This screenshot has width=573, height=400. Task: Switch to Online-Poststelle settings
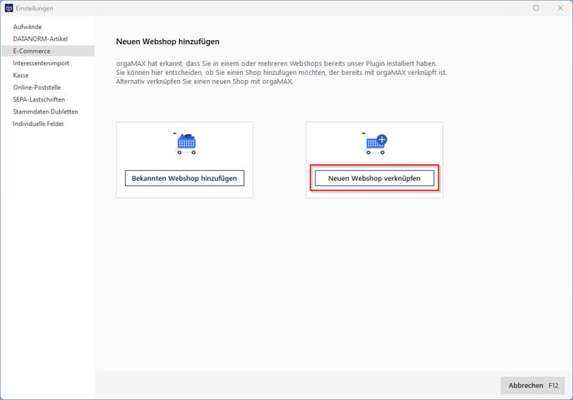click(x=37, y=87)
